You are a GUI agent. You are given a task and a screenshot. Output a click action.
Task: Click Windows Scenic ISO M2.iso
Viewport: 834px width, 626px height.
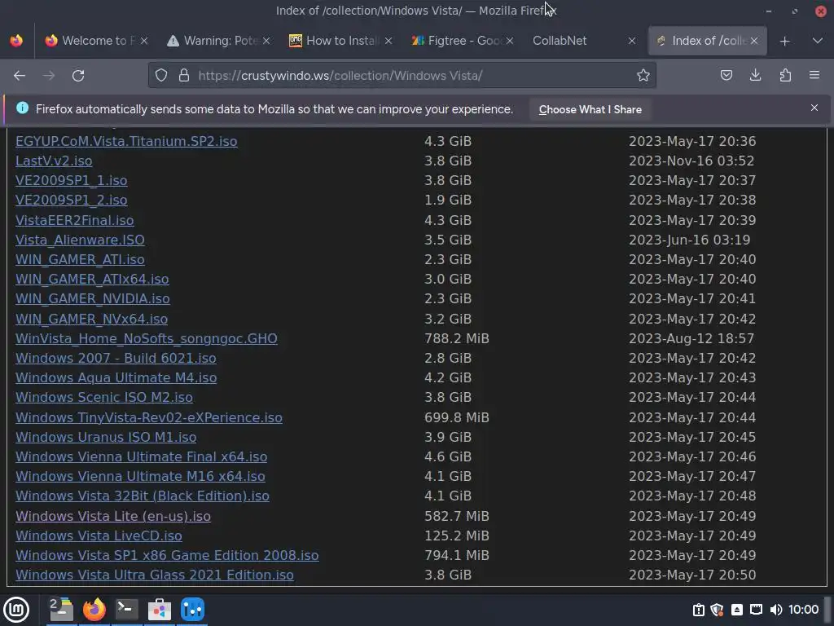click(104, 398)
